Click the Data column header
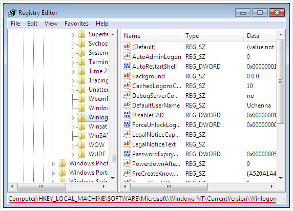 260,36
